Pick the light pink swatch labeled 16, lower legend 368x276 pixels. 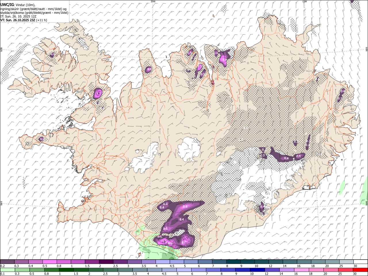point(301,270)
